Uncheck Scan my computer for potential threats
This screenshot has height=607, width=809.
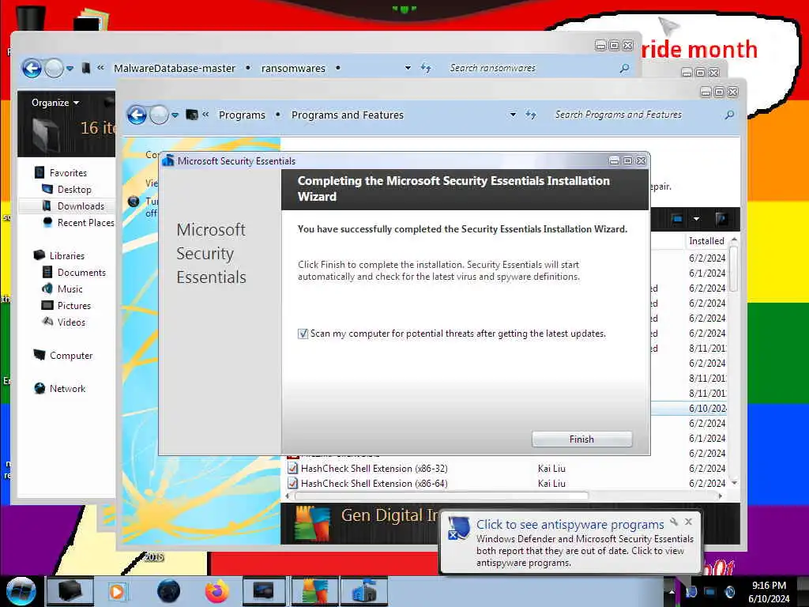point(303,334)
